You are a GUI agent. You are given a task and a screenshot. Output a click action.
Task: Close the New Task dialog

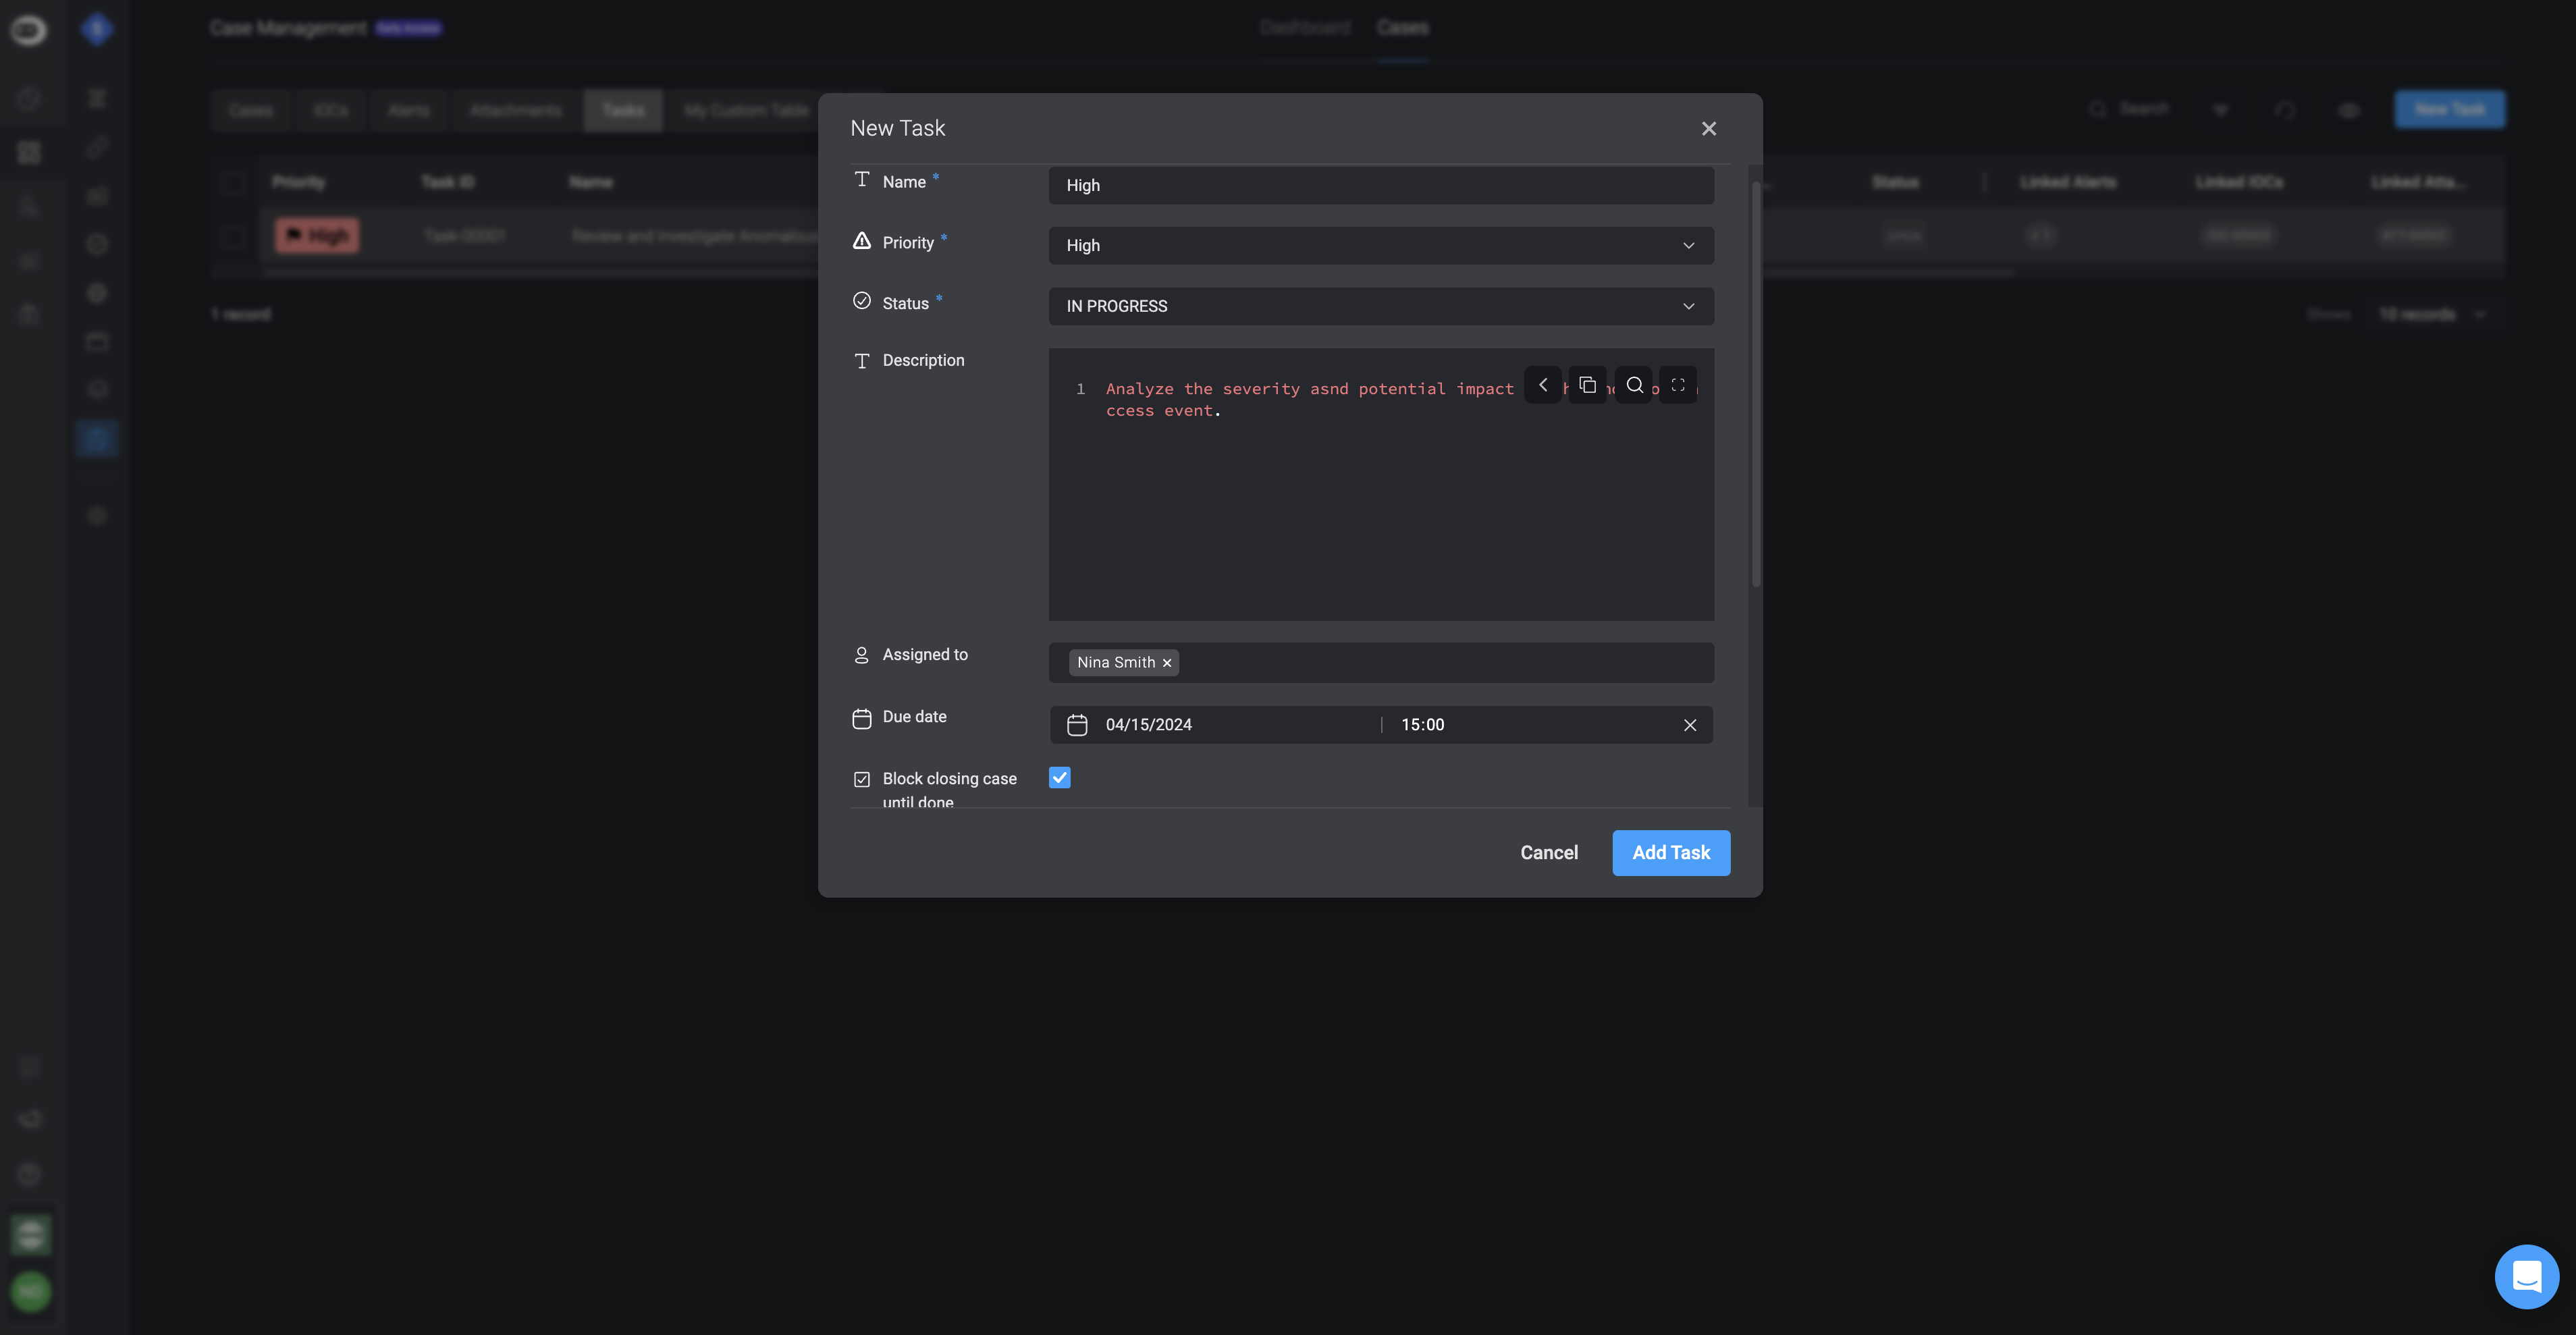pyautogui.click(x=1708, y=129)
